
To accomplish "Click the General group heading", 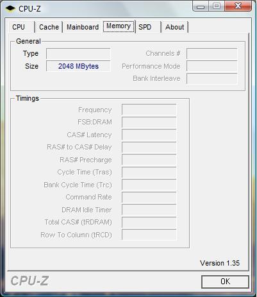I will tap(28, 41).
